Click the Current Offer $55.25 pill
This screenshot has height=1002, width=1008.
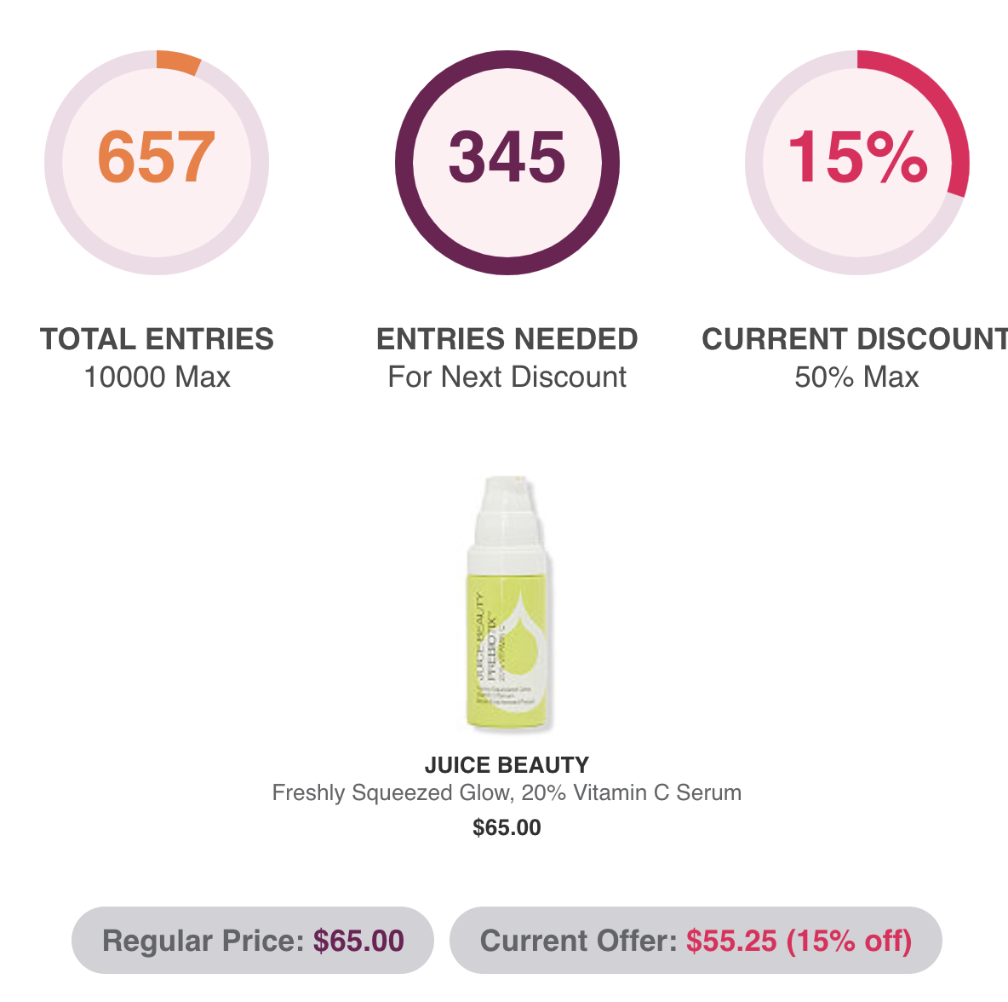pyautogui.click(x=696, y=940)
